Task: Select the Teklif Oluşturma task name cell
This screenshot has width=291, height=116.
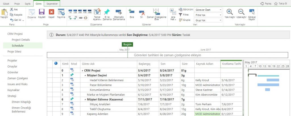Action: (x=109, y=109)
